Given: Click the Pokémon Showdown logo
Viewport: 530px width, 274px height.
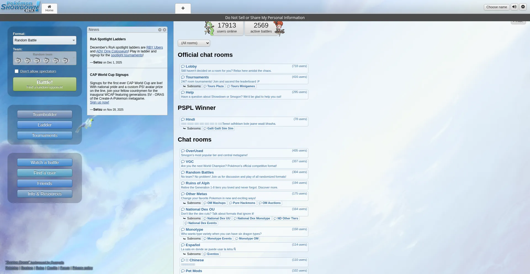Looking at the screenshot, I should tap(20, 7).
